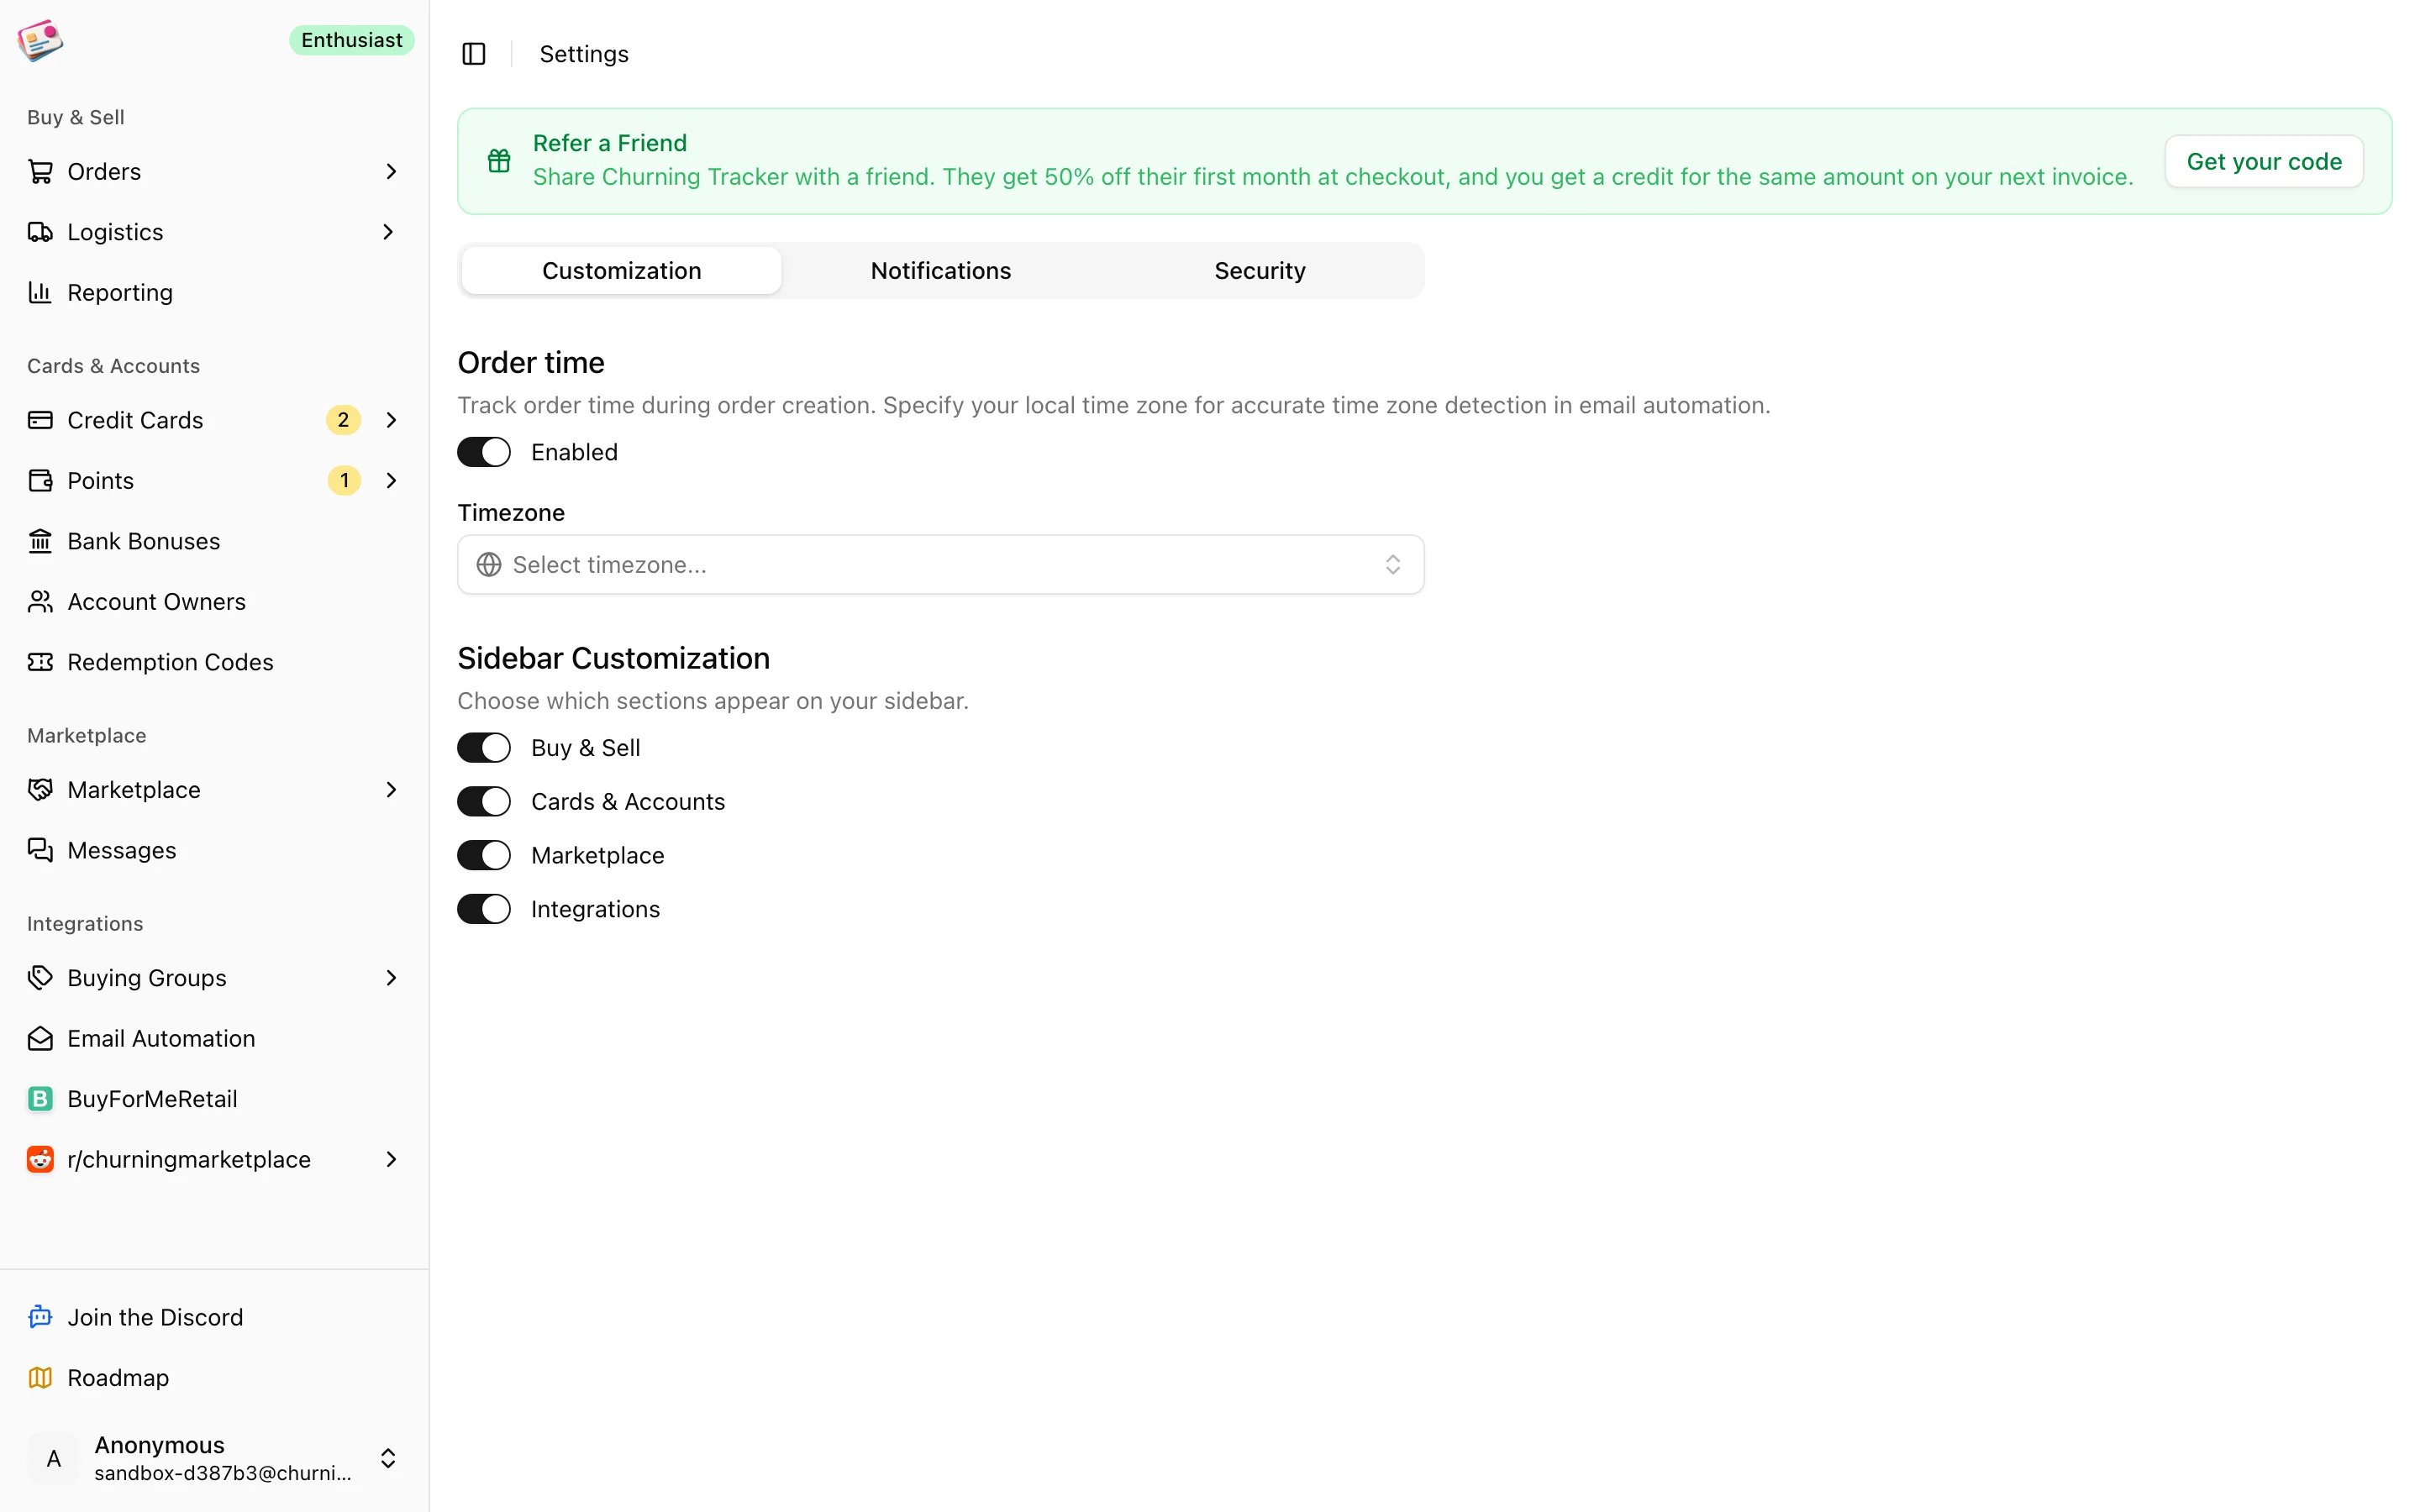The height and width of the screenshot is (1512, 2420).
Task: Toggle the Marketplace sidebar section switch
Action: coord(484,856)
